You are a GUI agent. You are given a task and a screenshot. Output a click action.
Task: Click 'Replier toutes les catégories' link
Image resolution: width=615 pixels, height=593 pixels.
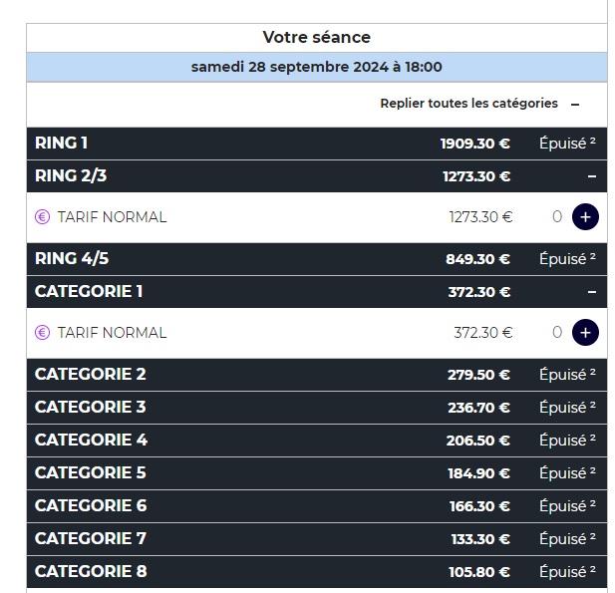click(468, 104)
